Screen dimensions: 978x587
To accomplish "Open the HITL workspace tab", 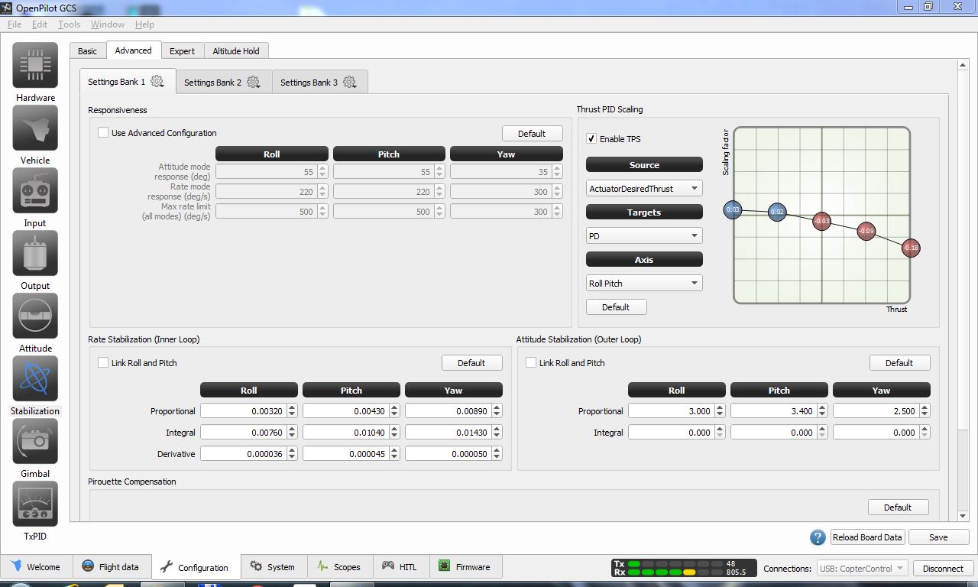I will (x=400, y=567).
